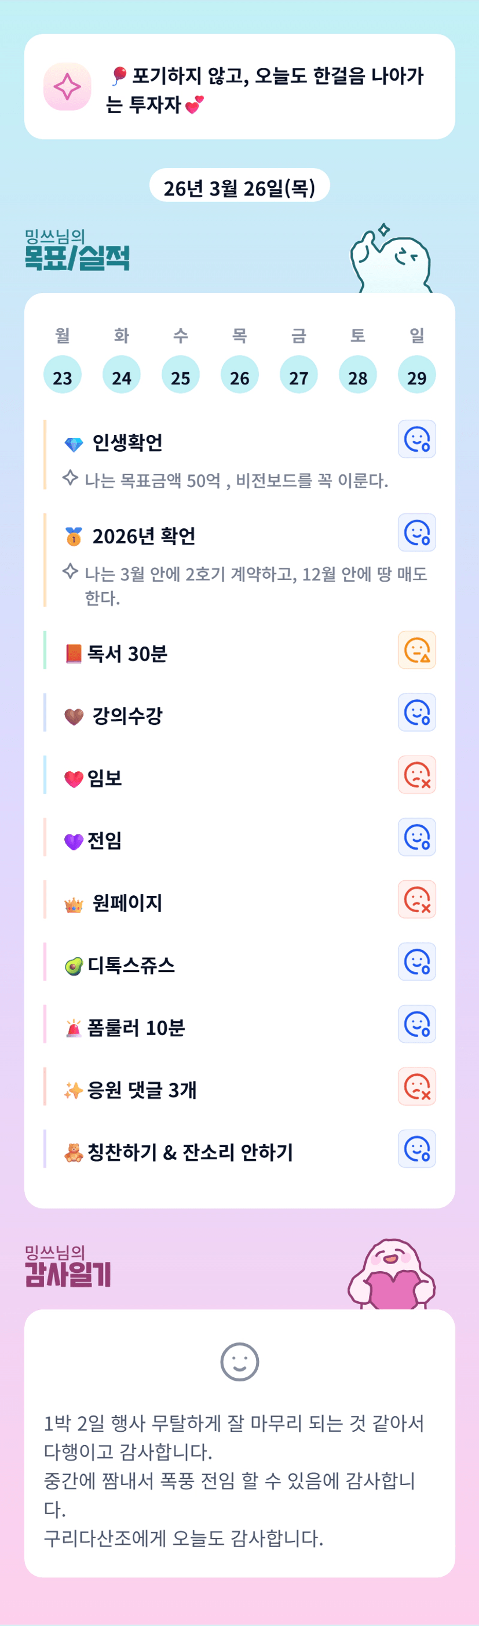
Task: Click the orange status face for 독서 30분
Action: pos(416,650)
